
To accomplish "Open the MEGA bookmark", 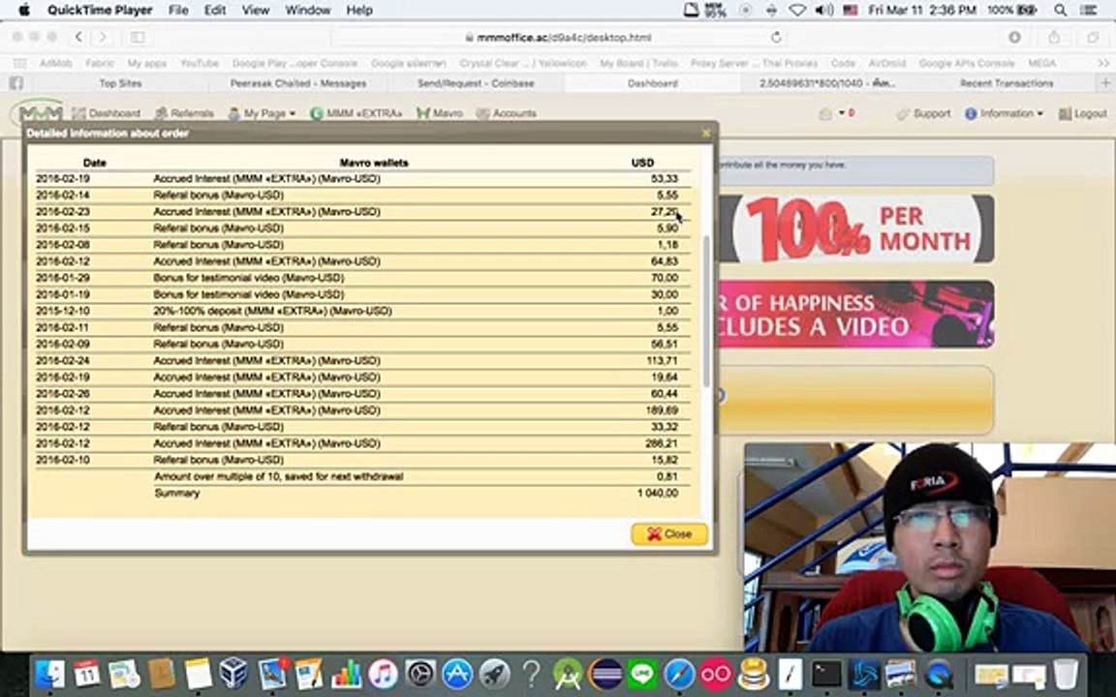I will point(1042,63).
